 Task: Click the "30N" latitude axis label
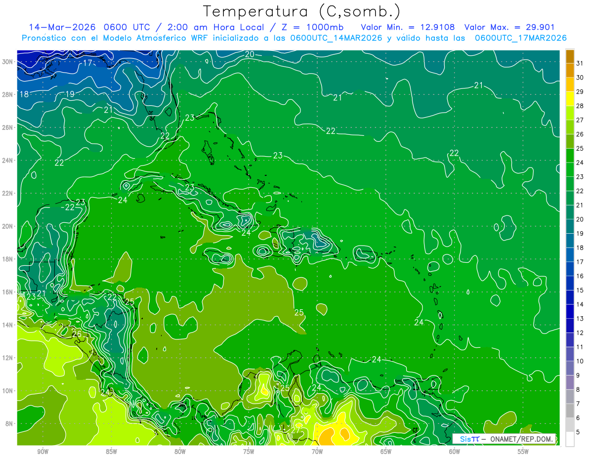point(7,62)
